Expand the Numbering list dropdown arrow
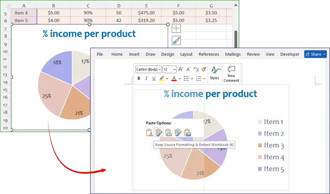Viewport: 330px width, 194px height. [x=204, y=78]
